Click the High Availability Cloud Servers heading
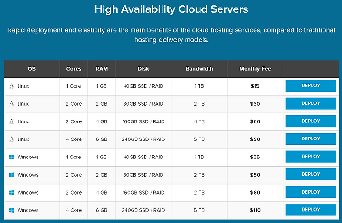The image size is (342, 223). coord(171,9)
